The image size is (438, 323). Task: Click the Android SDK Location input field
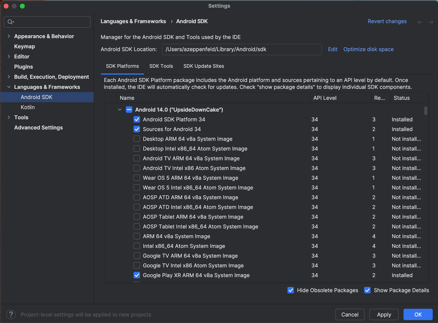(x=241, y=50)
